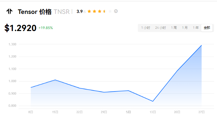217x117 pixels.
Task: Switch chart to 24小时 range
Action: point(160,28)
